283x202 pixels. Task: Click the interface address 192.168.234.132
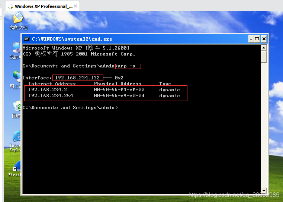point(77,78)
